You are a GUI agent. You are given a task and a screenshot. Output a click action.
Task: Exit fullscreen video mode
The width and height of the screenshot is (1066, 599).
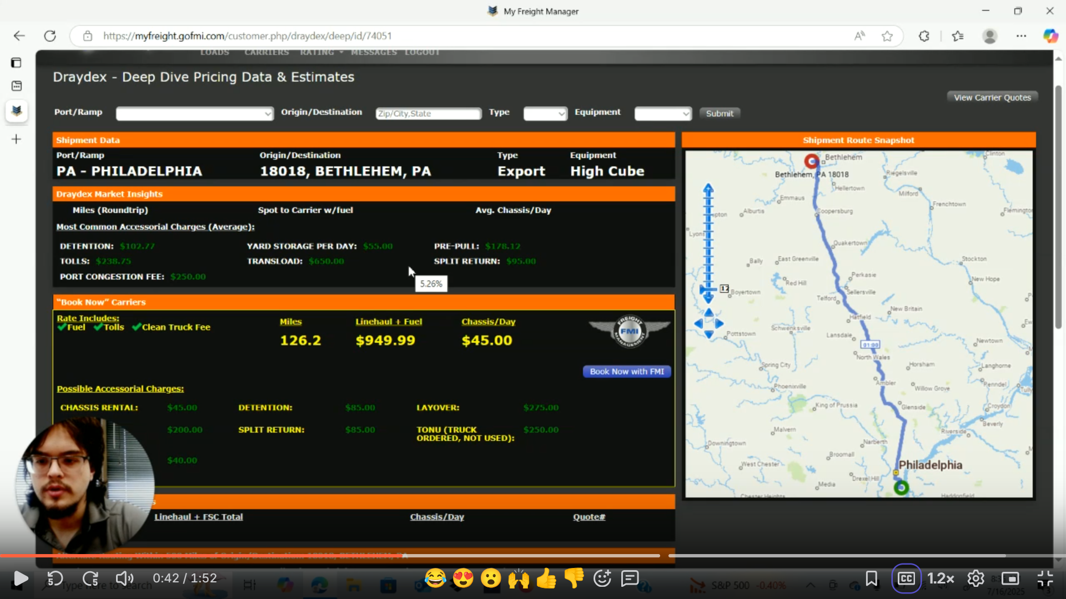pos(1045,578)
